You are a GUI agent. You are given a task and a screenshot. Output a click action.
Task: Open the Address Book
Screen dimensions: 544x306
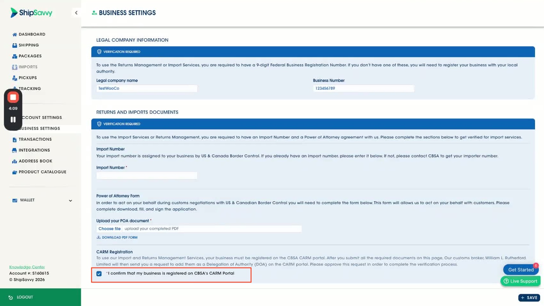point(35,161)
